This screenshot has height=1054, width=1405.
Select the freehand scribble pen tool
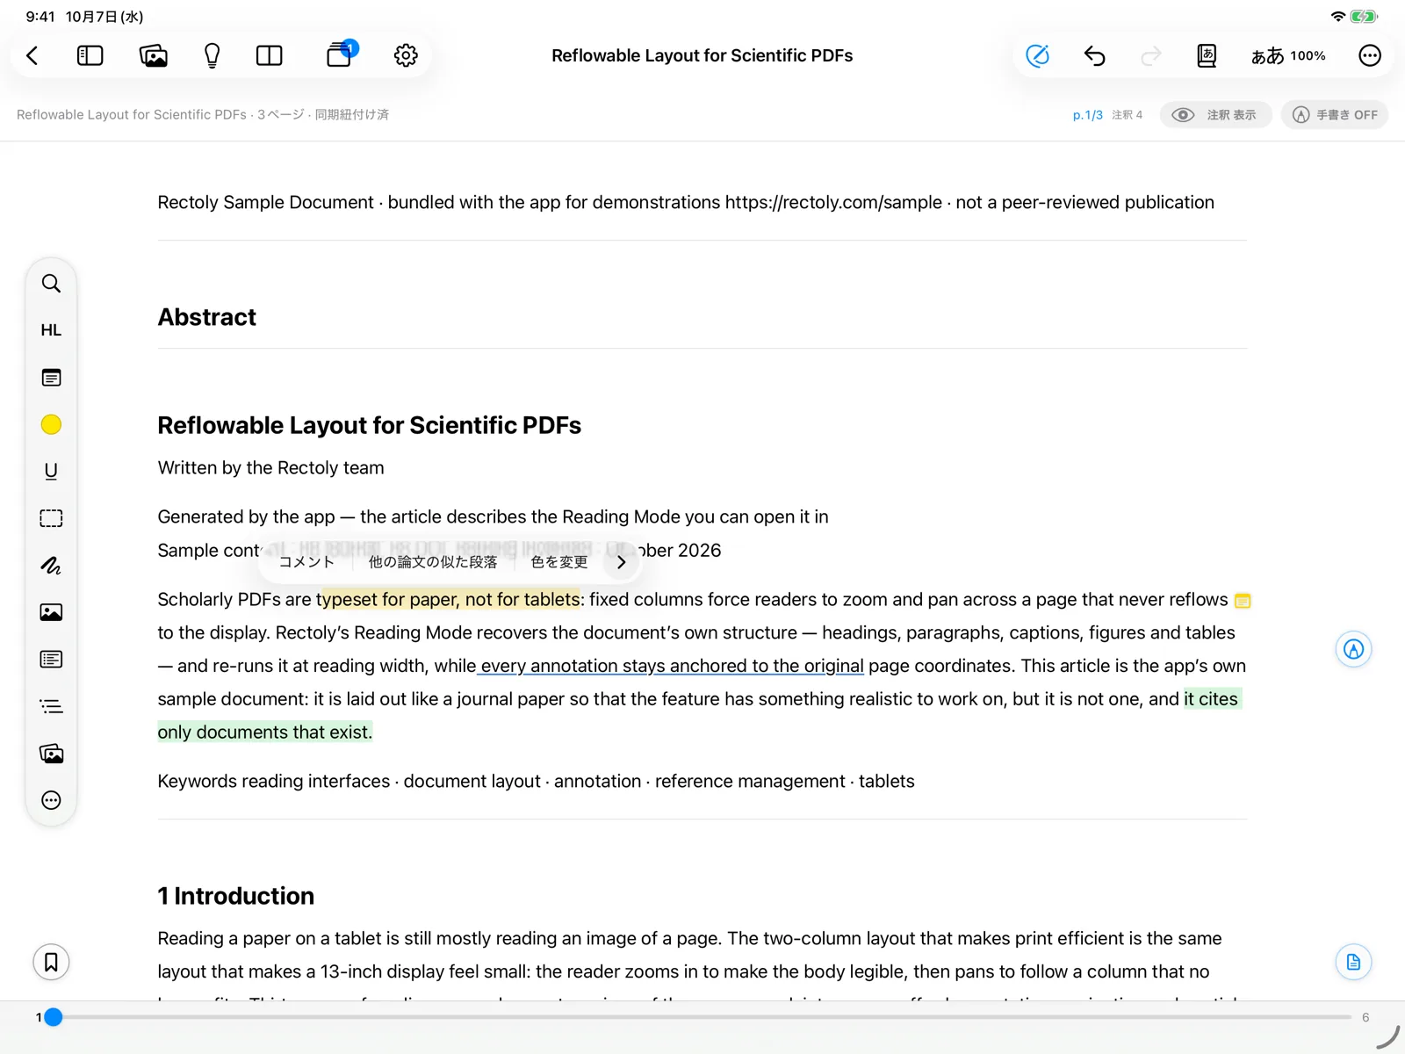click(51, 566)
